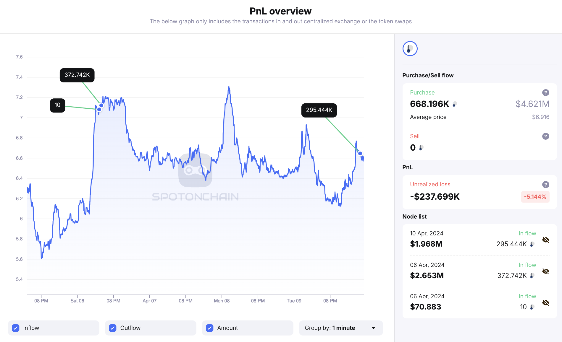The height and width of the screenshot is (342, 562).
Task: Click the circled token icon above Purchase/Sell flow
Action: point(410,48)
